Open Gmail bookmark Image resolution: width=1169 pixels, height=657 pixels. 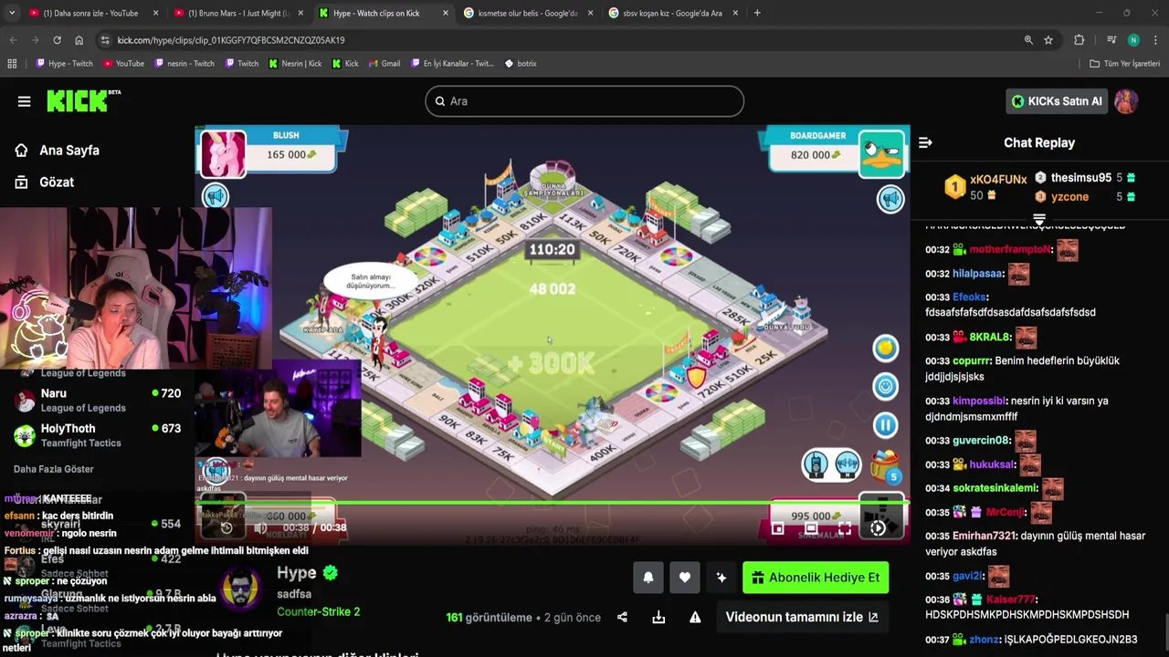coord(384,64)
